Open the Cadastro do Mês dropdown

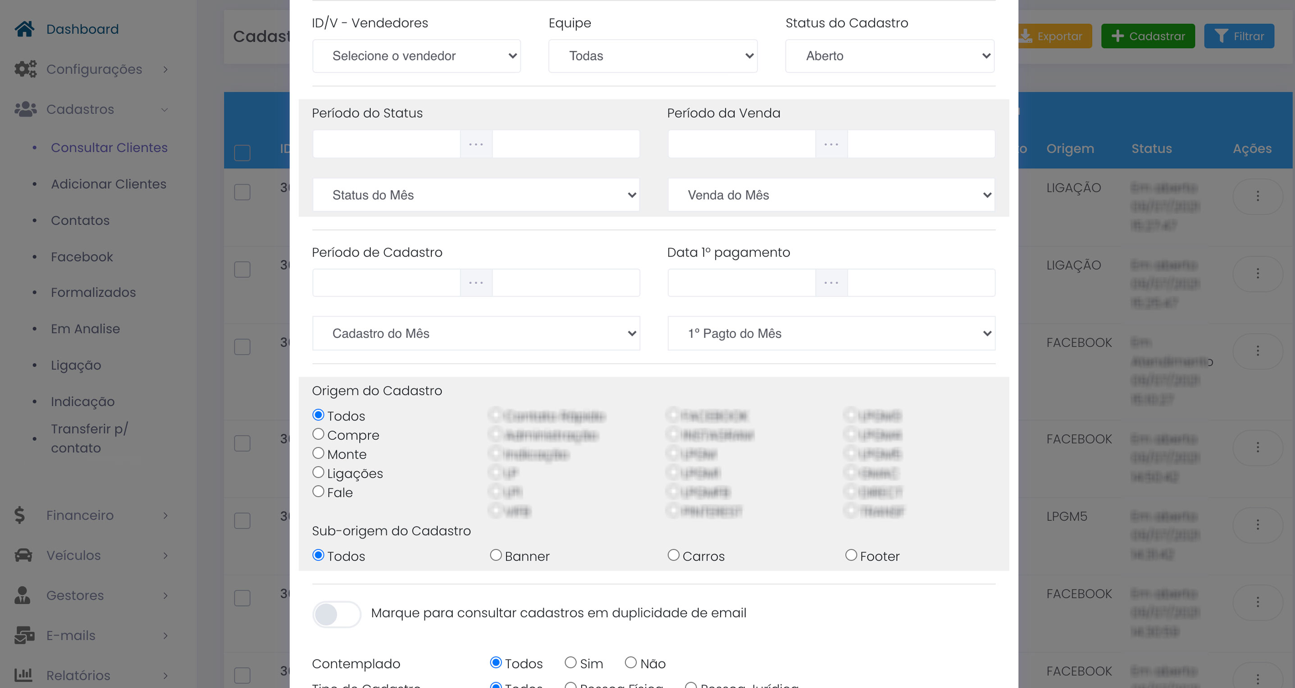(x=475, y=334)
